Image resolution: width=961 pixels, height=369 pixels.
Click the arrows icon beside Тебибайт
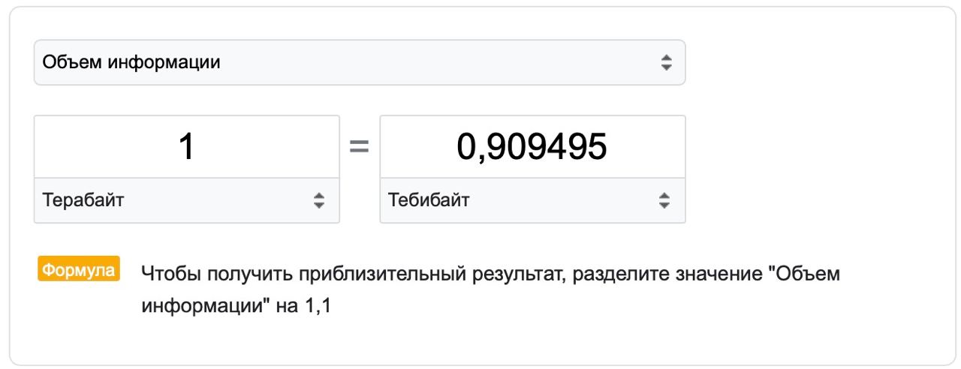[664, 200]
